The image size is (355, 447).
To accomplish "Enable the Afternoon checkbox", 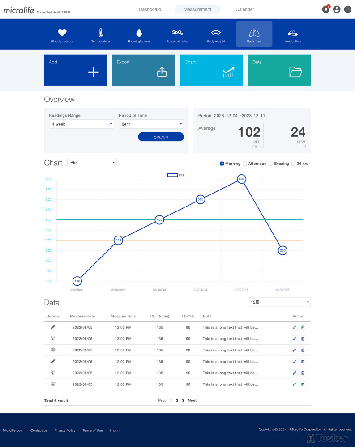I will point(245,164).
